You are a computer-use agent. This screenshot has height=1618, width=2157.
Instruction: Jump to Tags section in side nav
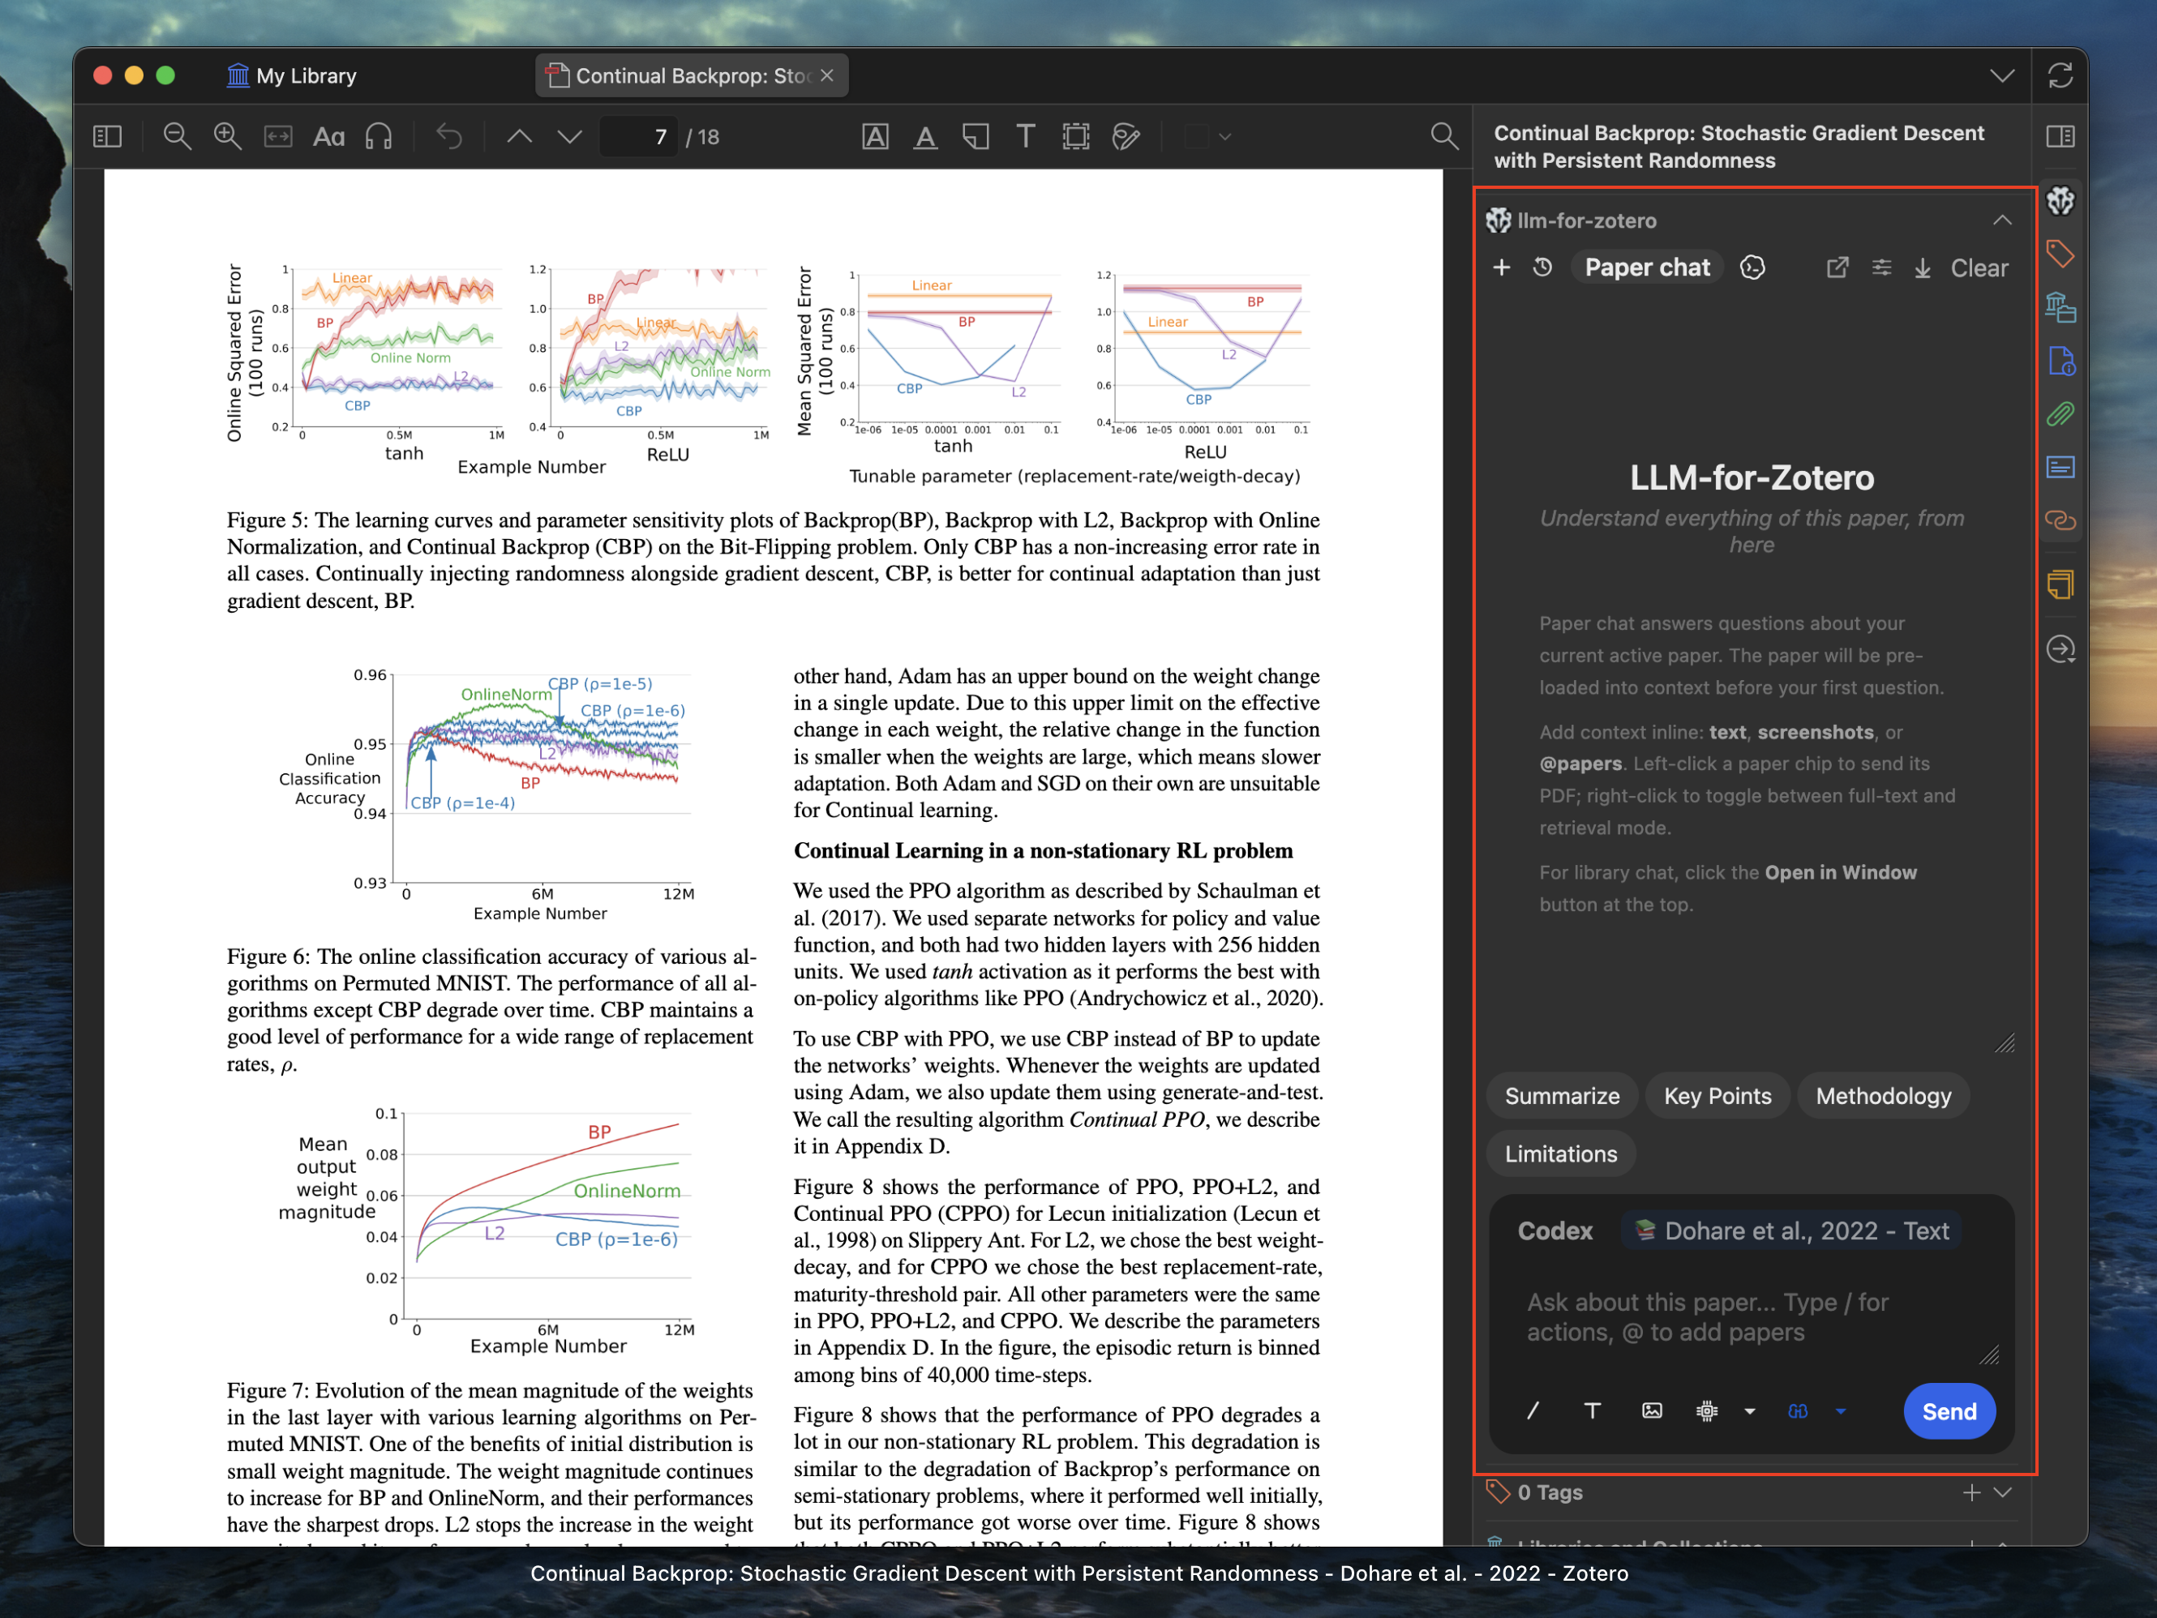[x=2061, y=255]
